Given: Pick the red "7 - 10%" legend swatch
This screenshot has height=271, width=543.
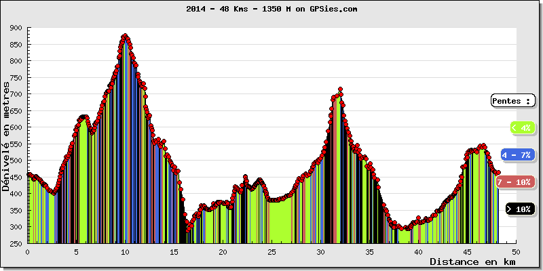Looking at the screenshot, I should pyautogui.click(x=515, y=182).
